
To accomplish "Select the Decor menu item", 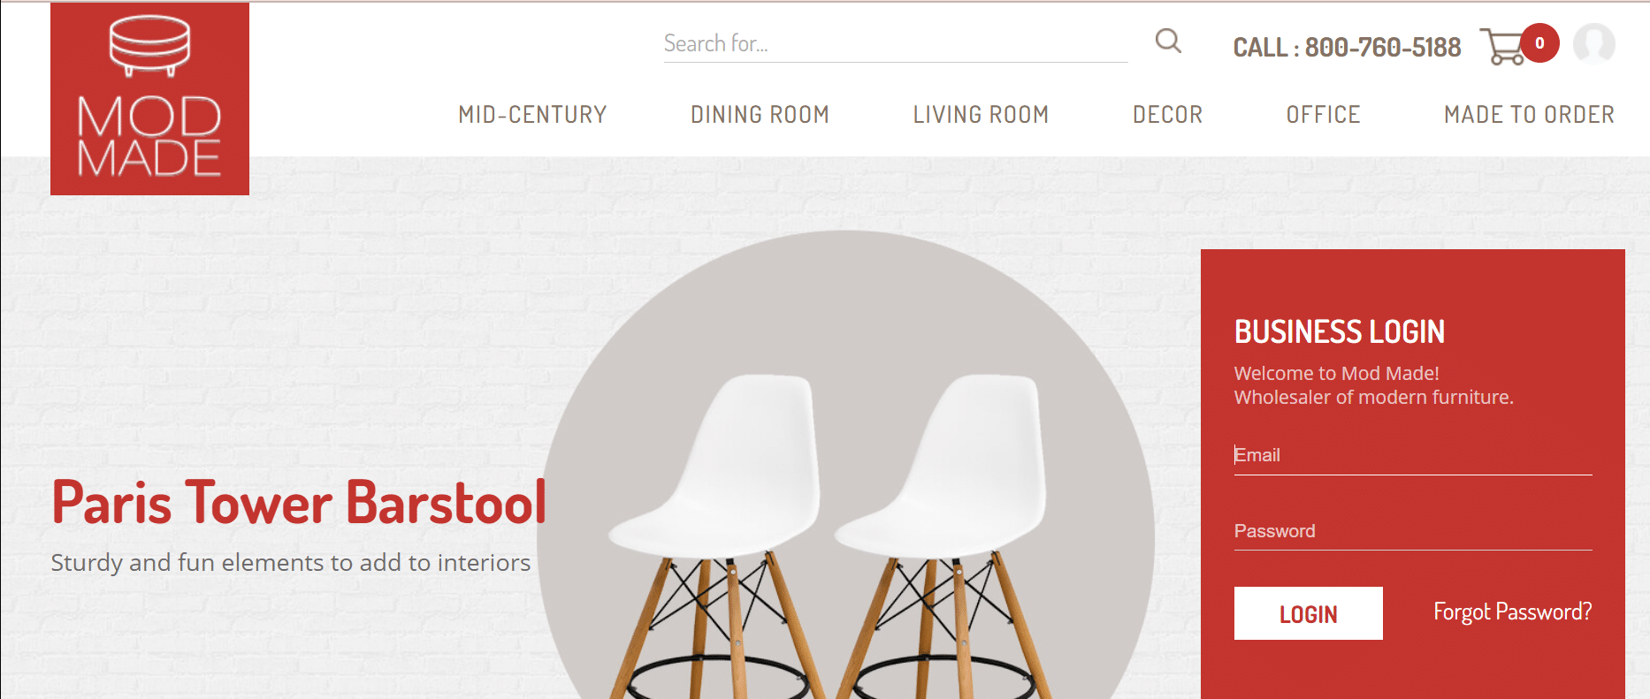I will tap(1167, 115).
